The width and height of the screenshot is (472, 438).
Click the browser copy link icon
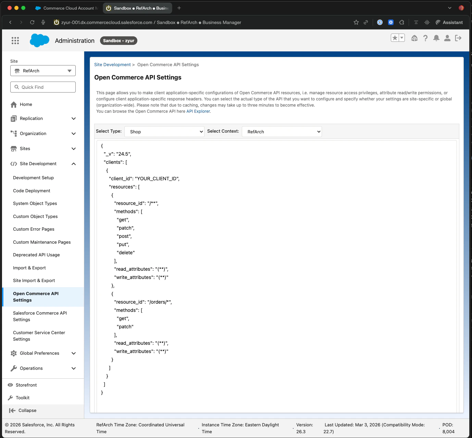366,22
